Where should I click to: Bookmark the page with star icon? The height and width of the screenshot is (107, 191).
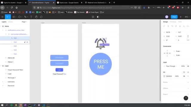click(x=139, y=7)
